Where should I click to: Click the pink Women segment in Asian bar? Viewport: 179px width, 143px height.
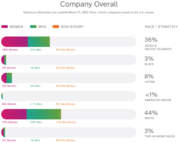coord(15,42)
